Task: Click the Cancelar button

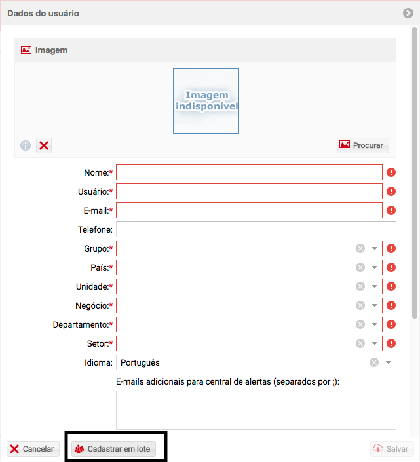Action: pyautogui.click(x=33, y=449)
